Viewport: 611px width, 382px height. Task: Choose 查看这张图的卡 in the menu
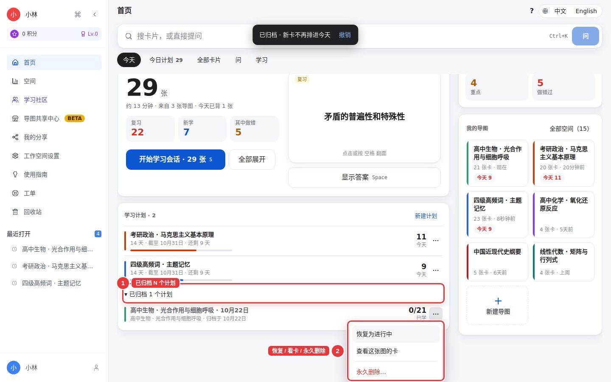pos(395,351)
